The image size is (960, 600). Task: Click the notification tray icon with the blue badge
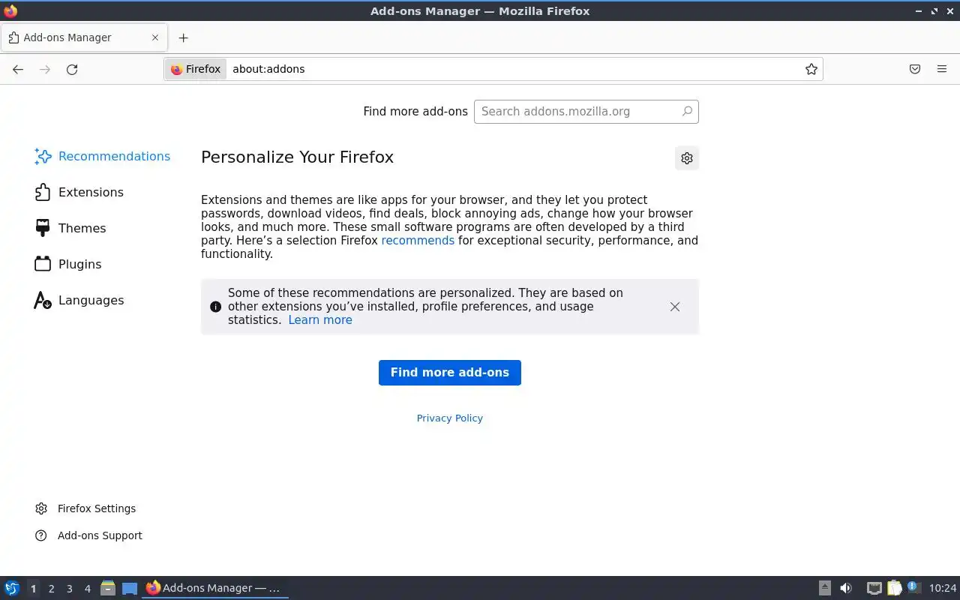pos(913,587)
